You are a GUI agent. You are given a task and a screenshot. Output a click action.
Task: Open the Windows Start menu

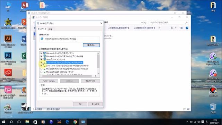[x=3, y=122]
